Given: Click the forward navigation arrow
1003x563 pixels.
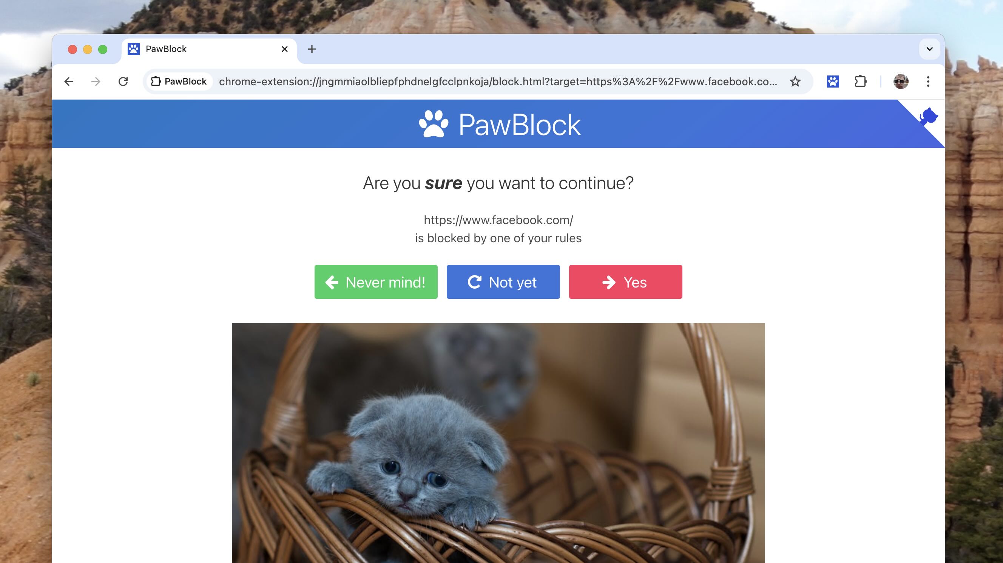Looking at the screenshot, I should 96,81.
